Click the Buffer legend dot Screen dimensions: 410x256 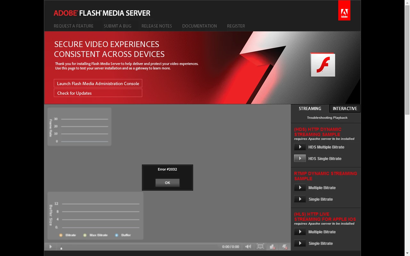click(x=117, y=235)
